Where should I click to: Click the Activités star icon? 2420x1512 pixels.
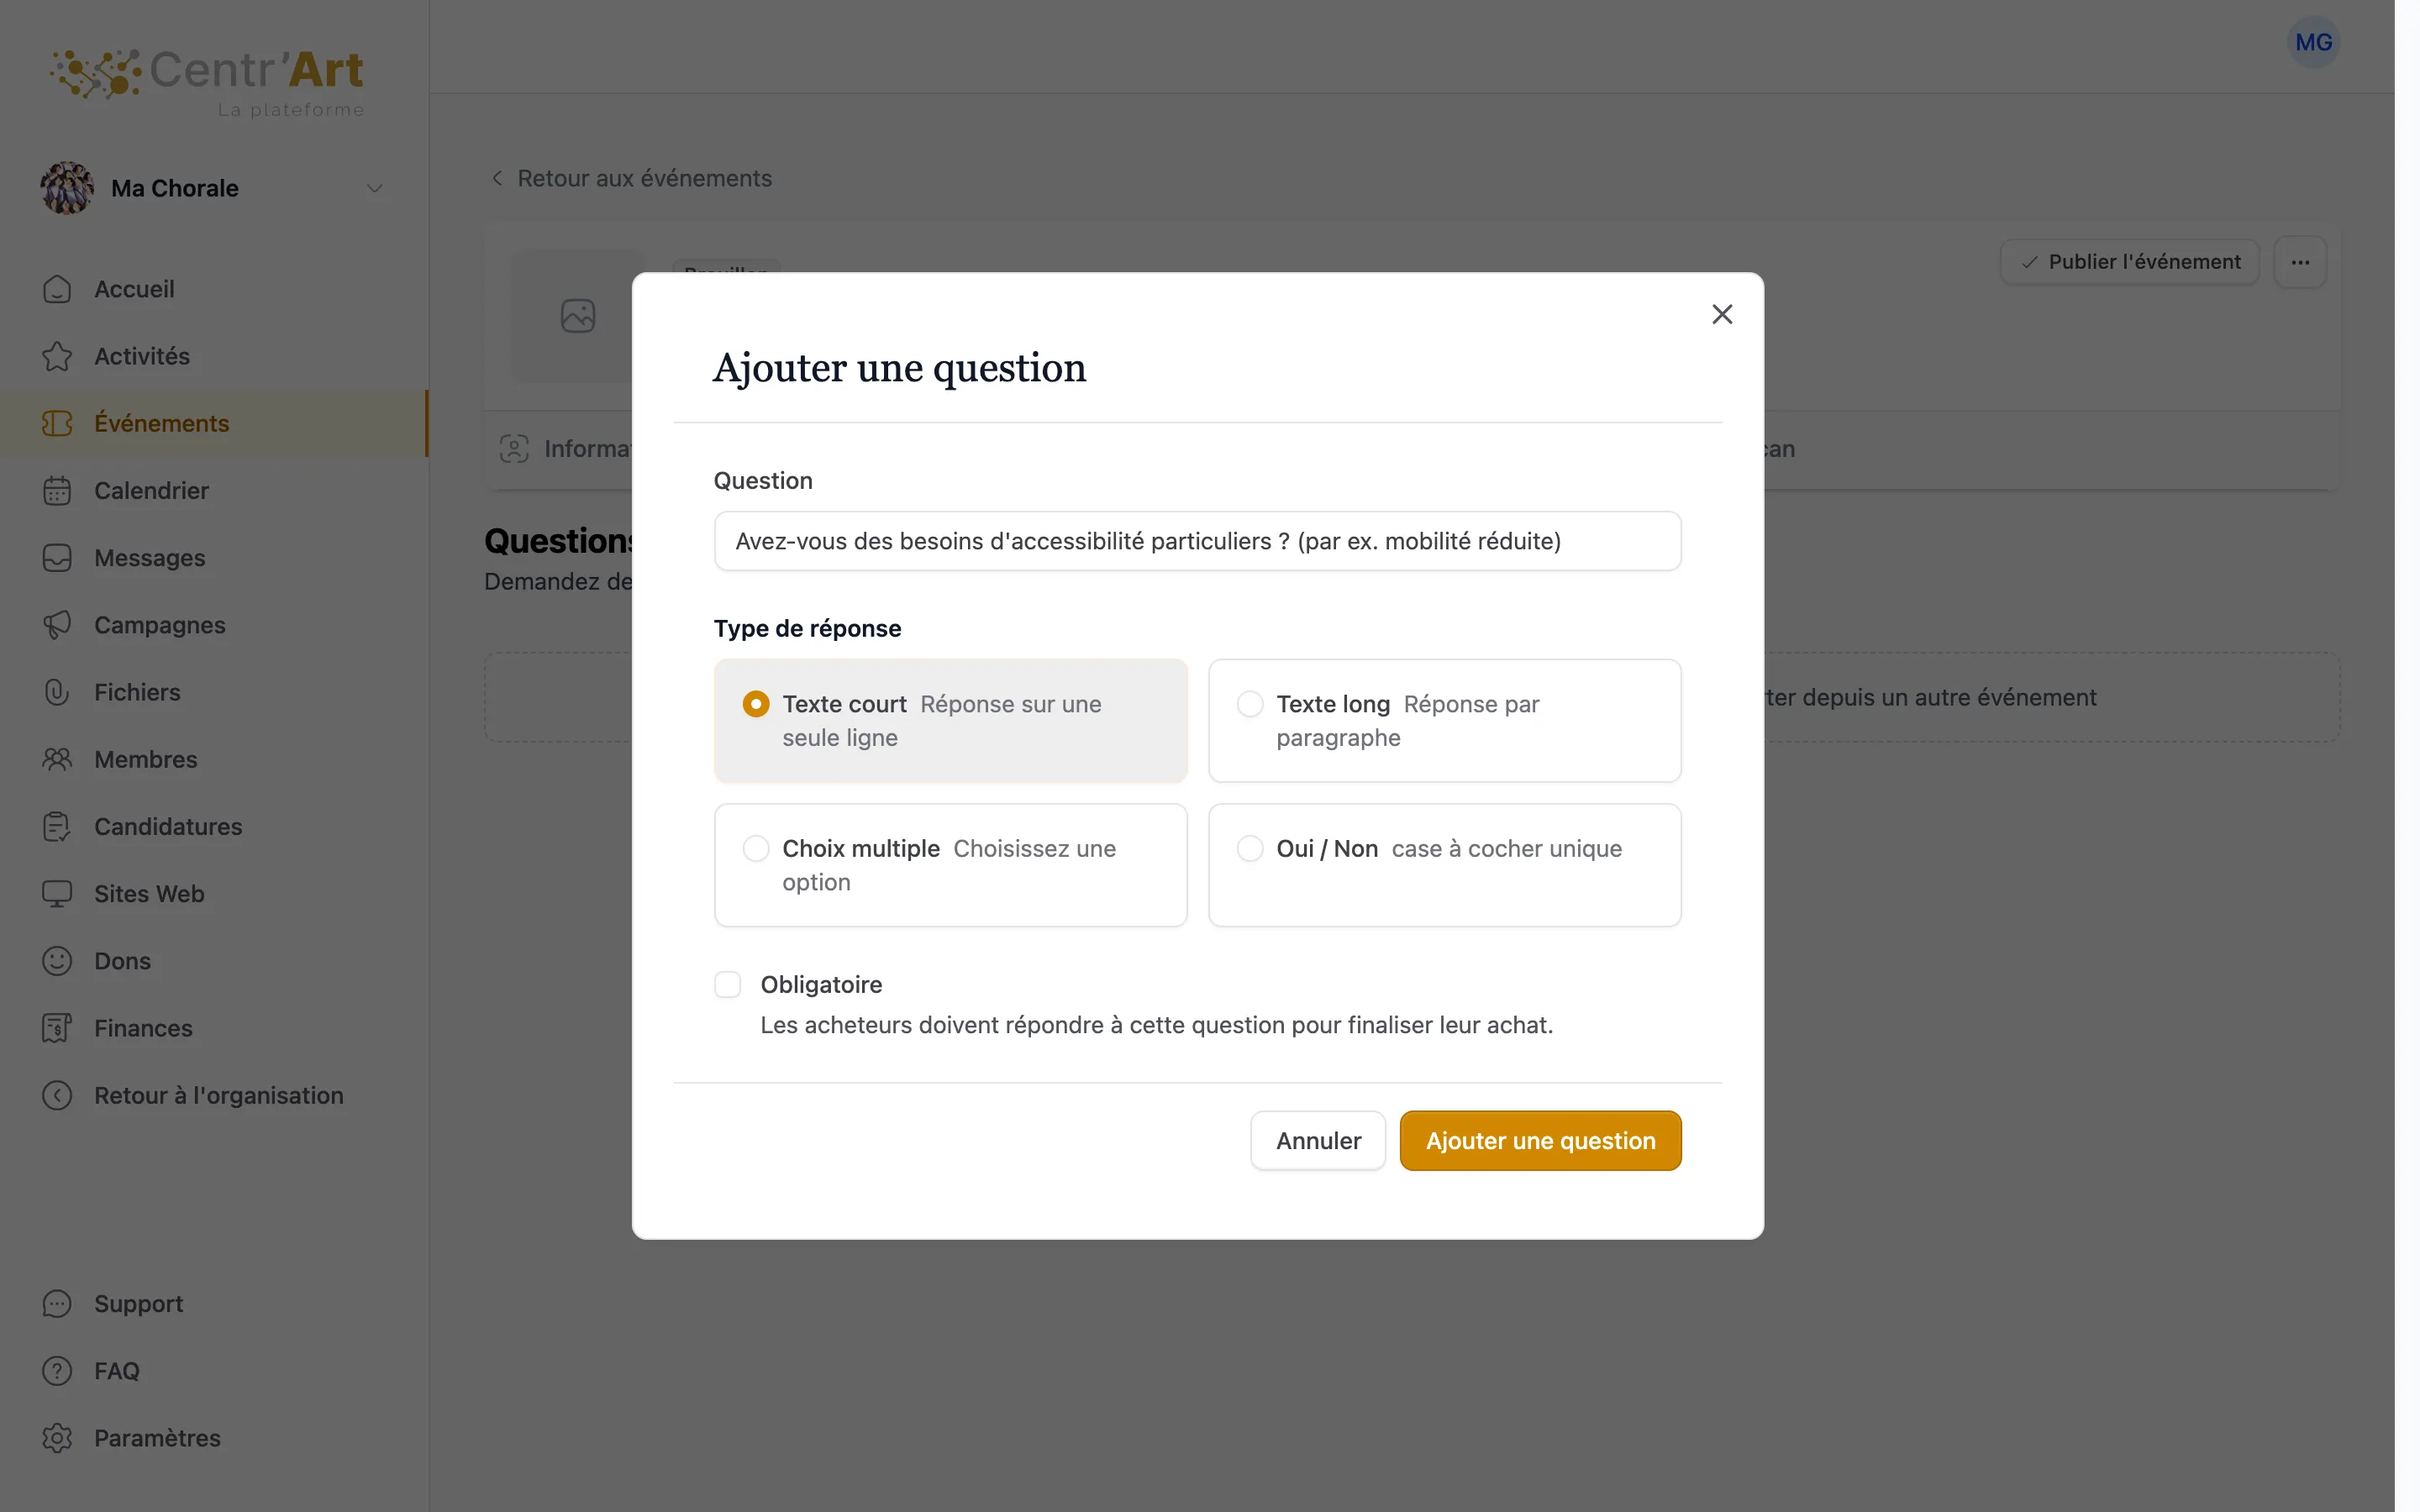[x=57, y=356]
